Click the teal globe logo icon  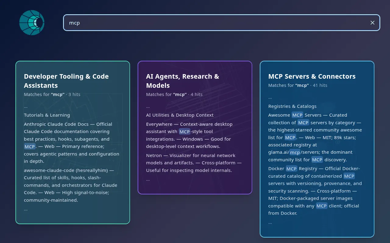click(x=32, y=23)
